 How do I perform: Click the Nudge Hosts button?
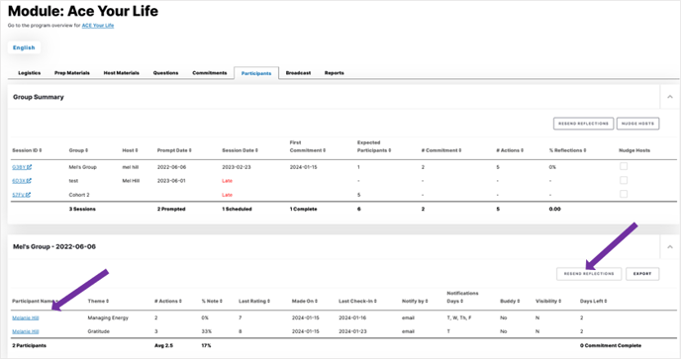click(x=637, y=124)
